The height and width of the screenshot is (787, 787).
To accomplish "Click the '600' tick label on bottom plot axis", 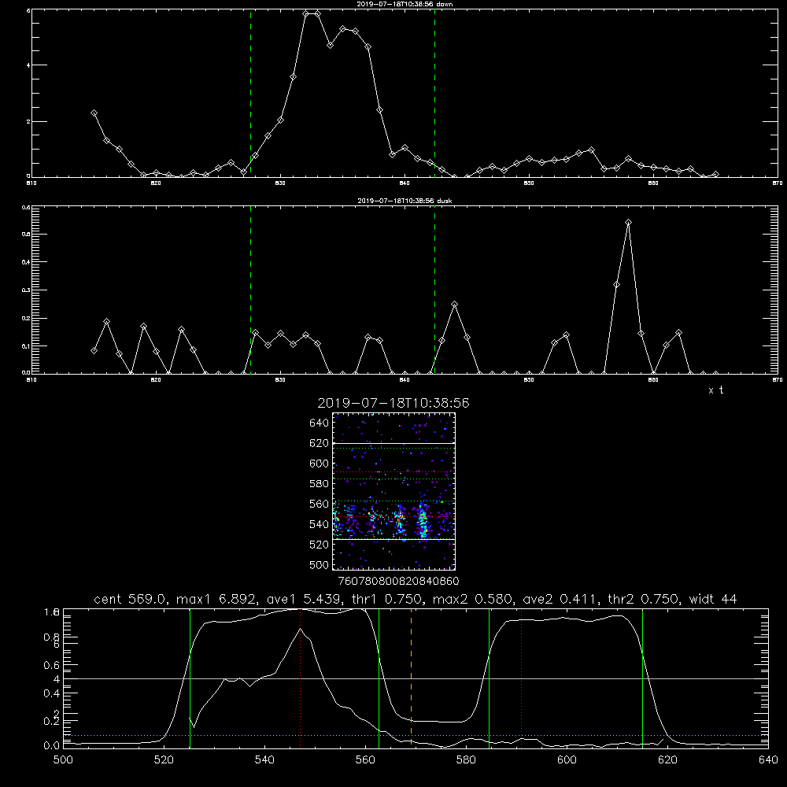I will 567,760.
